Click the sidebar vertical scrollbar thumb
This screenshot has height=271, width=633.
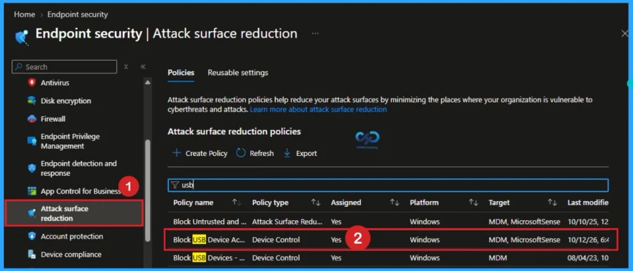(148, 191)
